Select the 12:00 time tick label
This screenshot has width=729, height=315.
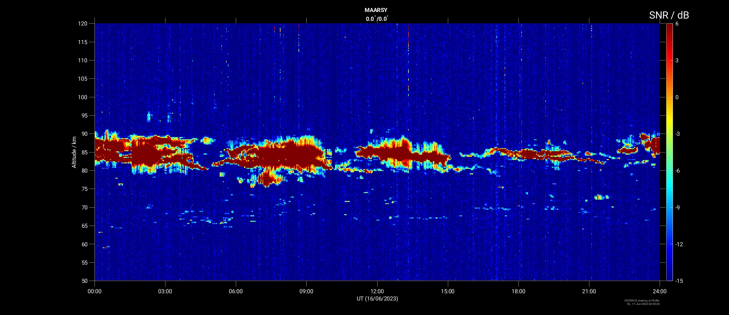[x=377, y=291]
